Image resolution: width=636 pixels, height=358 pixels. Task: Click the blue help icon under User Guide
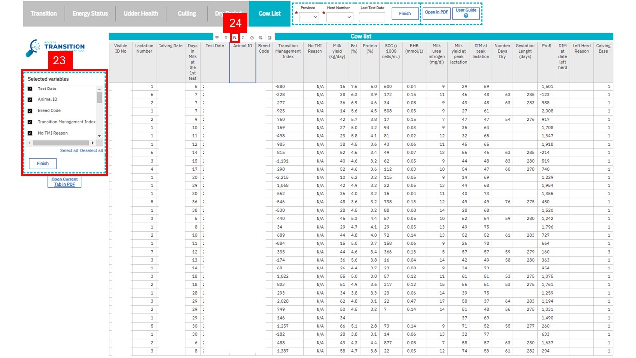coord(466,16)
